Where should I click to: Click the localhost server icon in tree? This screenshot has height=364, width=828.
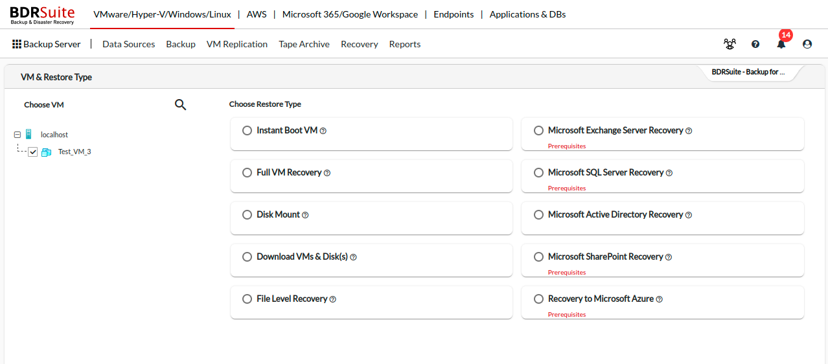(x=29, y=135)
